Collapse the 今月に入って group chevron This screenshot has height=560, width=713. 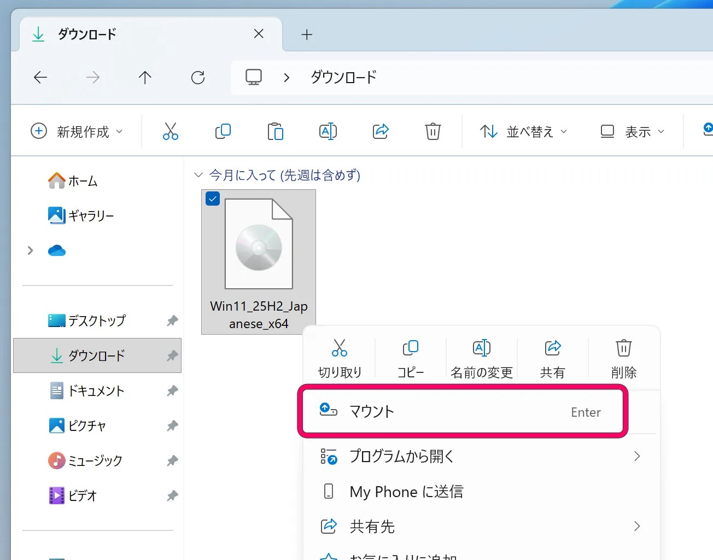click(x=198, y=175)
